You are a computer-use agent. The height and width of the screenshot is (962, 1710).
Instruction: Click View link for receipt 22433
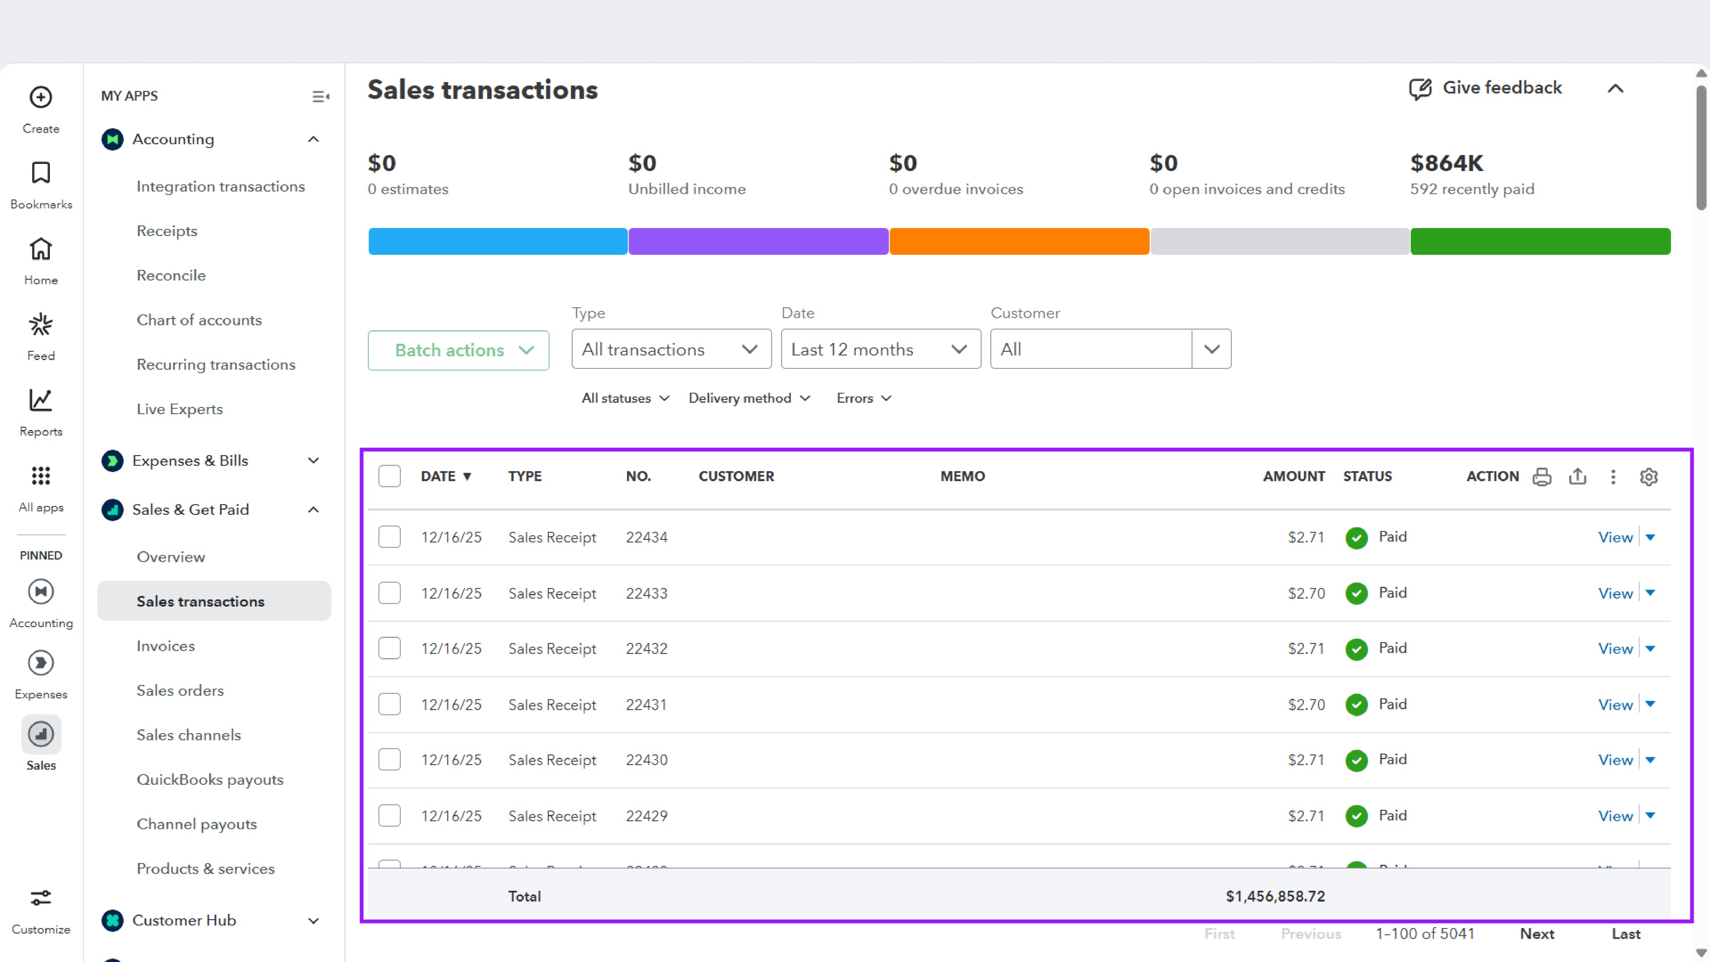(1614, 594)
